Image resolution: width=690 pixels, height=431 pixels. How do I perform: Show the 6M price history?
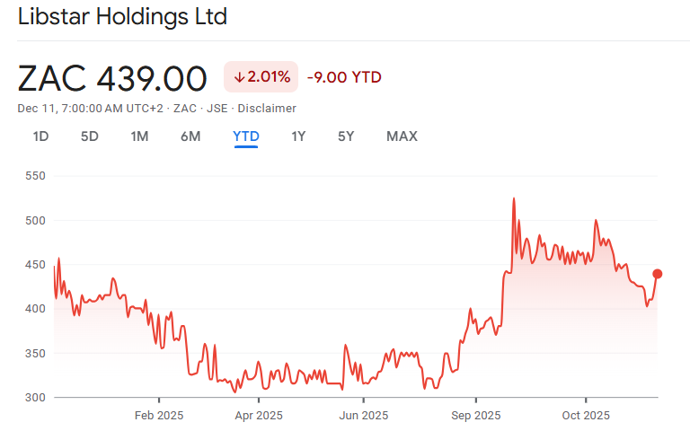point(190,136)
